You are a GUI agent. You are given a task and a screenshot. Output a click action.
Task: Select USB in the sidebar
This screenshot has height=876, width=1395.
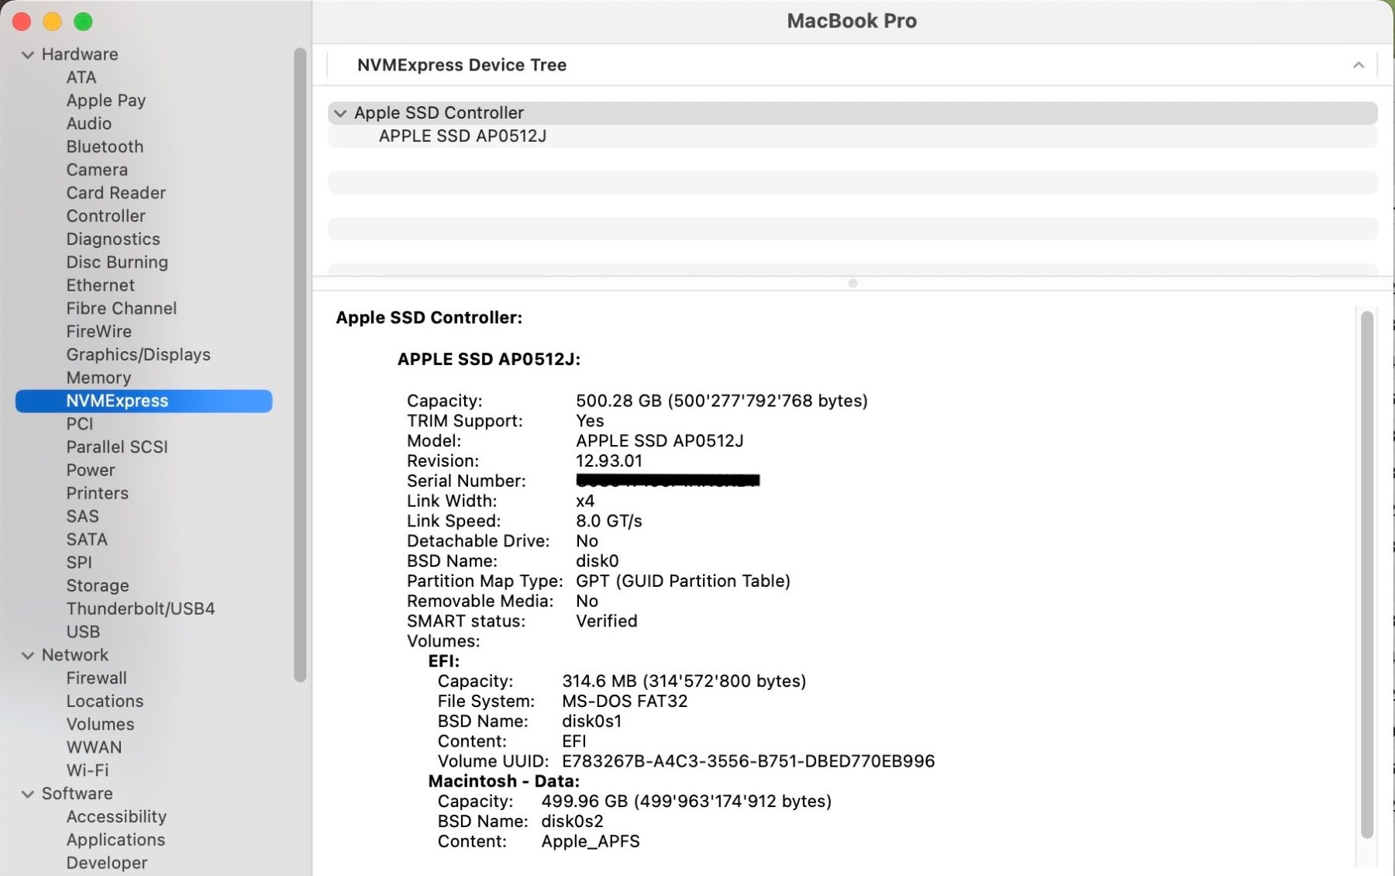(x=83, y=632)
